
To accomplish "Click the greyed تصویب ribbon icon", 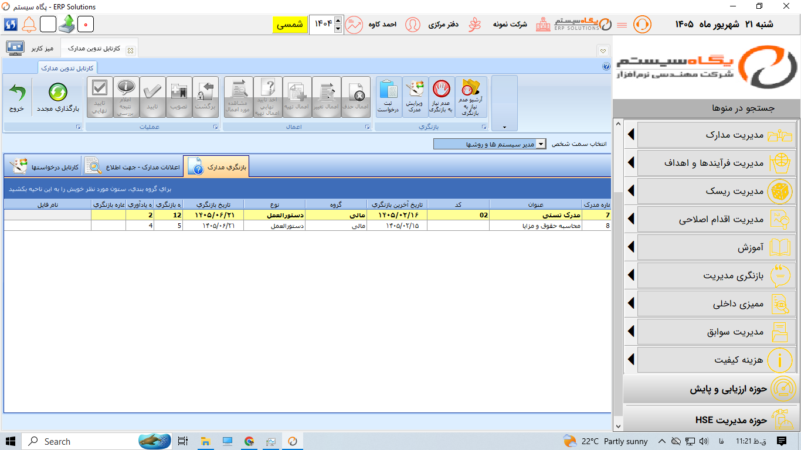I will click(179, 97).
